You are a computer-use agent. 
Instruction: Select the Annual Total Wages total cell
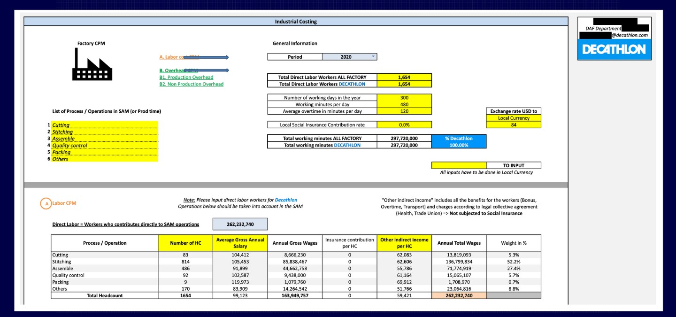pos(459,295)
